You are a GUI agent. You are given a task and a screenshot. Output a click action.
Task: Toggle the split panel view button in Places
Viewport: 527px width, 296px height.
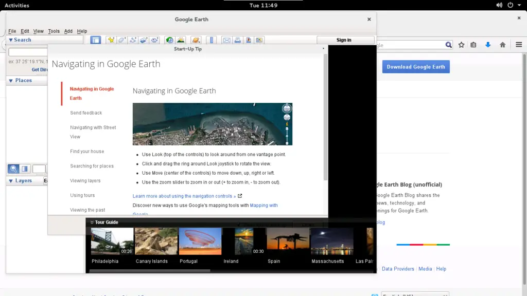(25, 169)
